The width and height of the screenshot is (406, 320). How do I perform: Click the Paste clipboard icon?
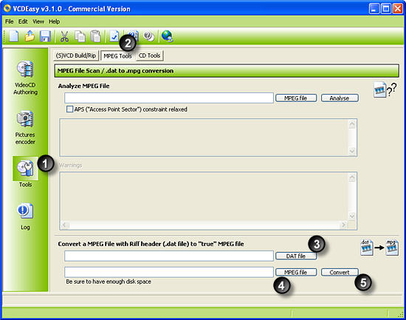pos(95,36)
